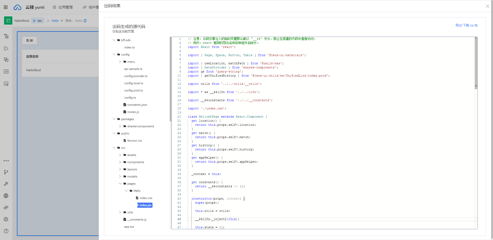The image size is (493, 240).
Task: Select config.ts file
Action: point(130,98)
